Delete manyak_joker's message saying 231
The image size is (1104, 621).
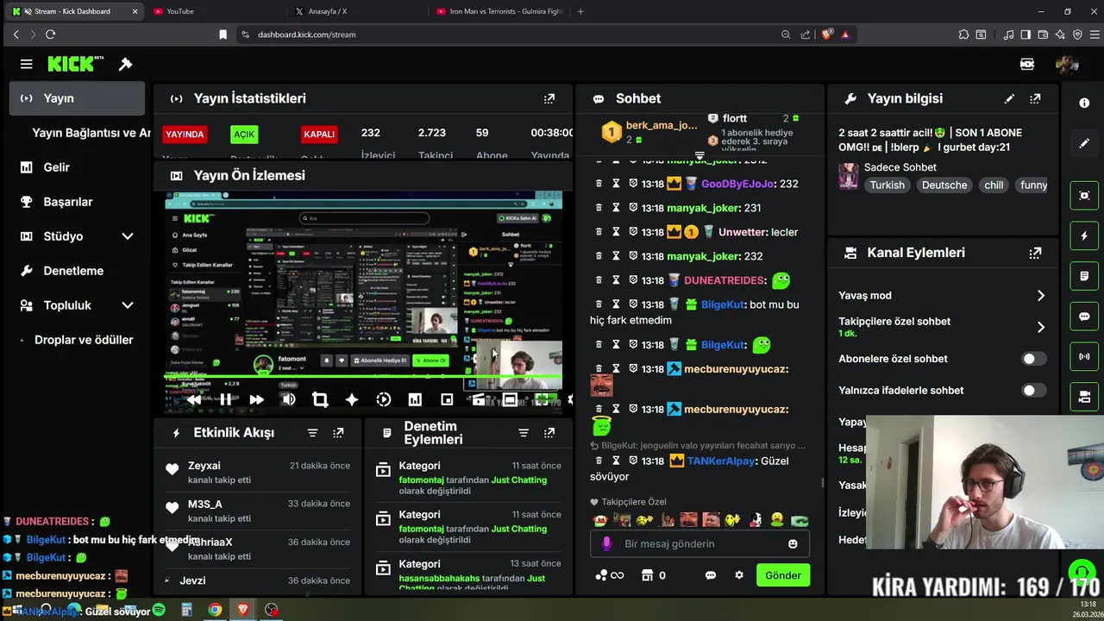pyautogui.click(x=599, y=208)
